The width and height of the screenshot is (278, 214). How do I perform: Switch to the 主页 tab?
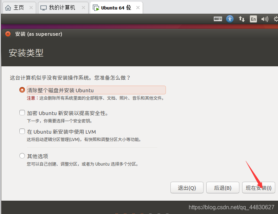19,8
